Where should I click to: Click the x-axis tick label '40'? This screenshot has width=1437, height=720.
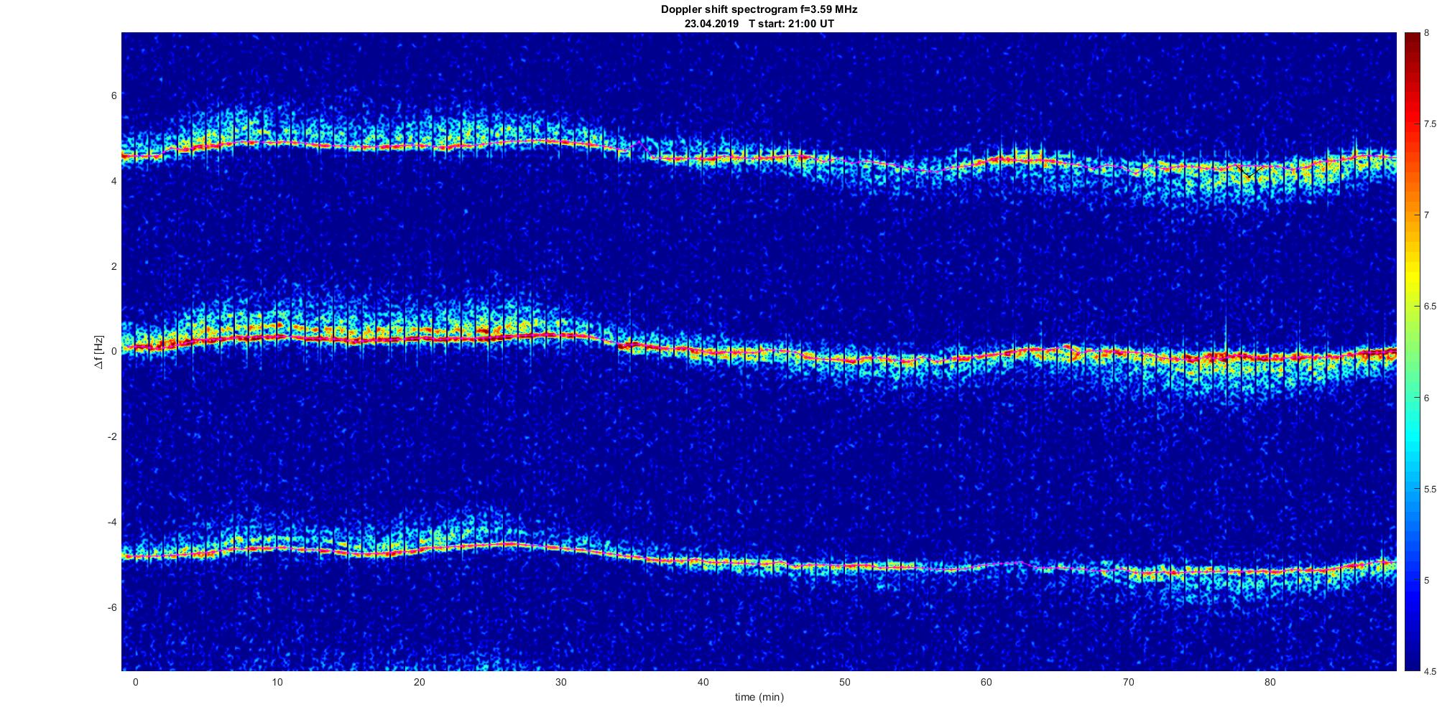[x=703, y=682]
